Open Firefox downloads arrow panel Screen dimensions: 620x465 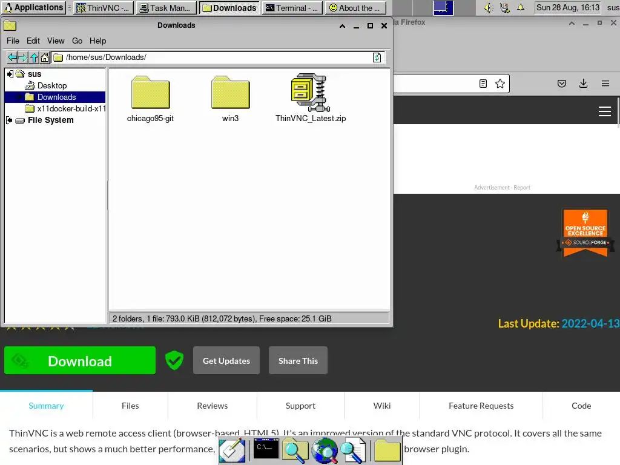pyautogui.click(x=583, y=84)
